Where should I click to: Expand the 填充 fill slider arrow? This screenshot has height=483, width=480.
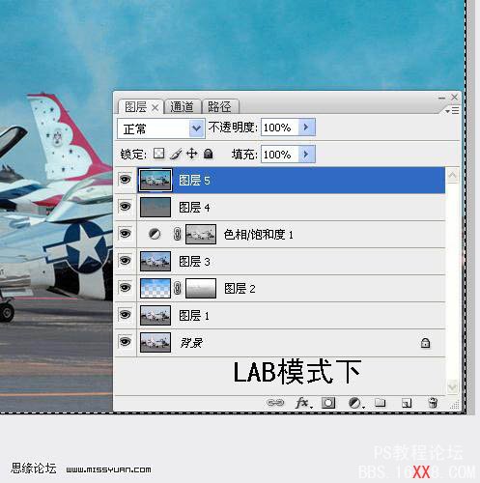pos(307,155)
